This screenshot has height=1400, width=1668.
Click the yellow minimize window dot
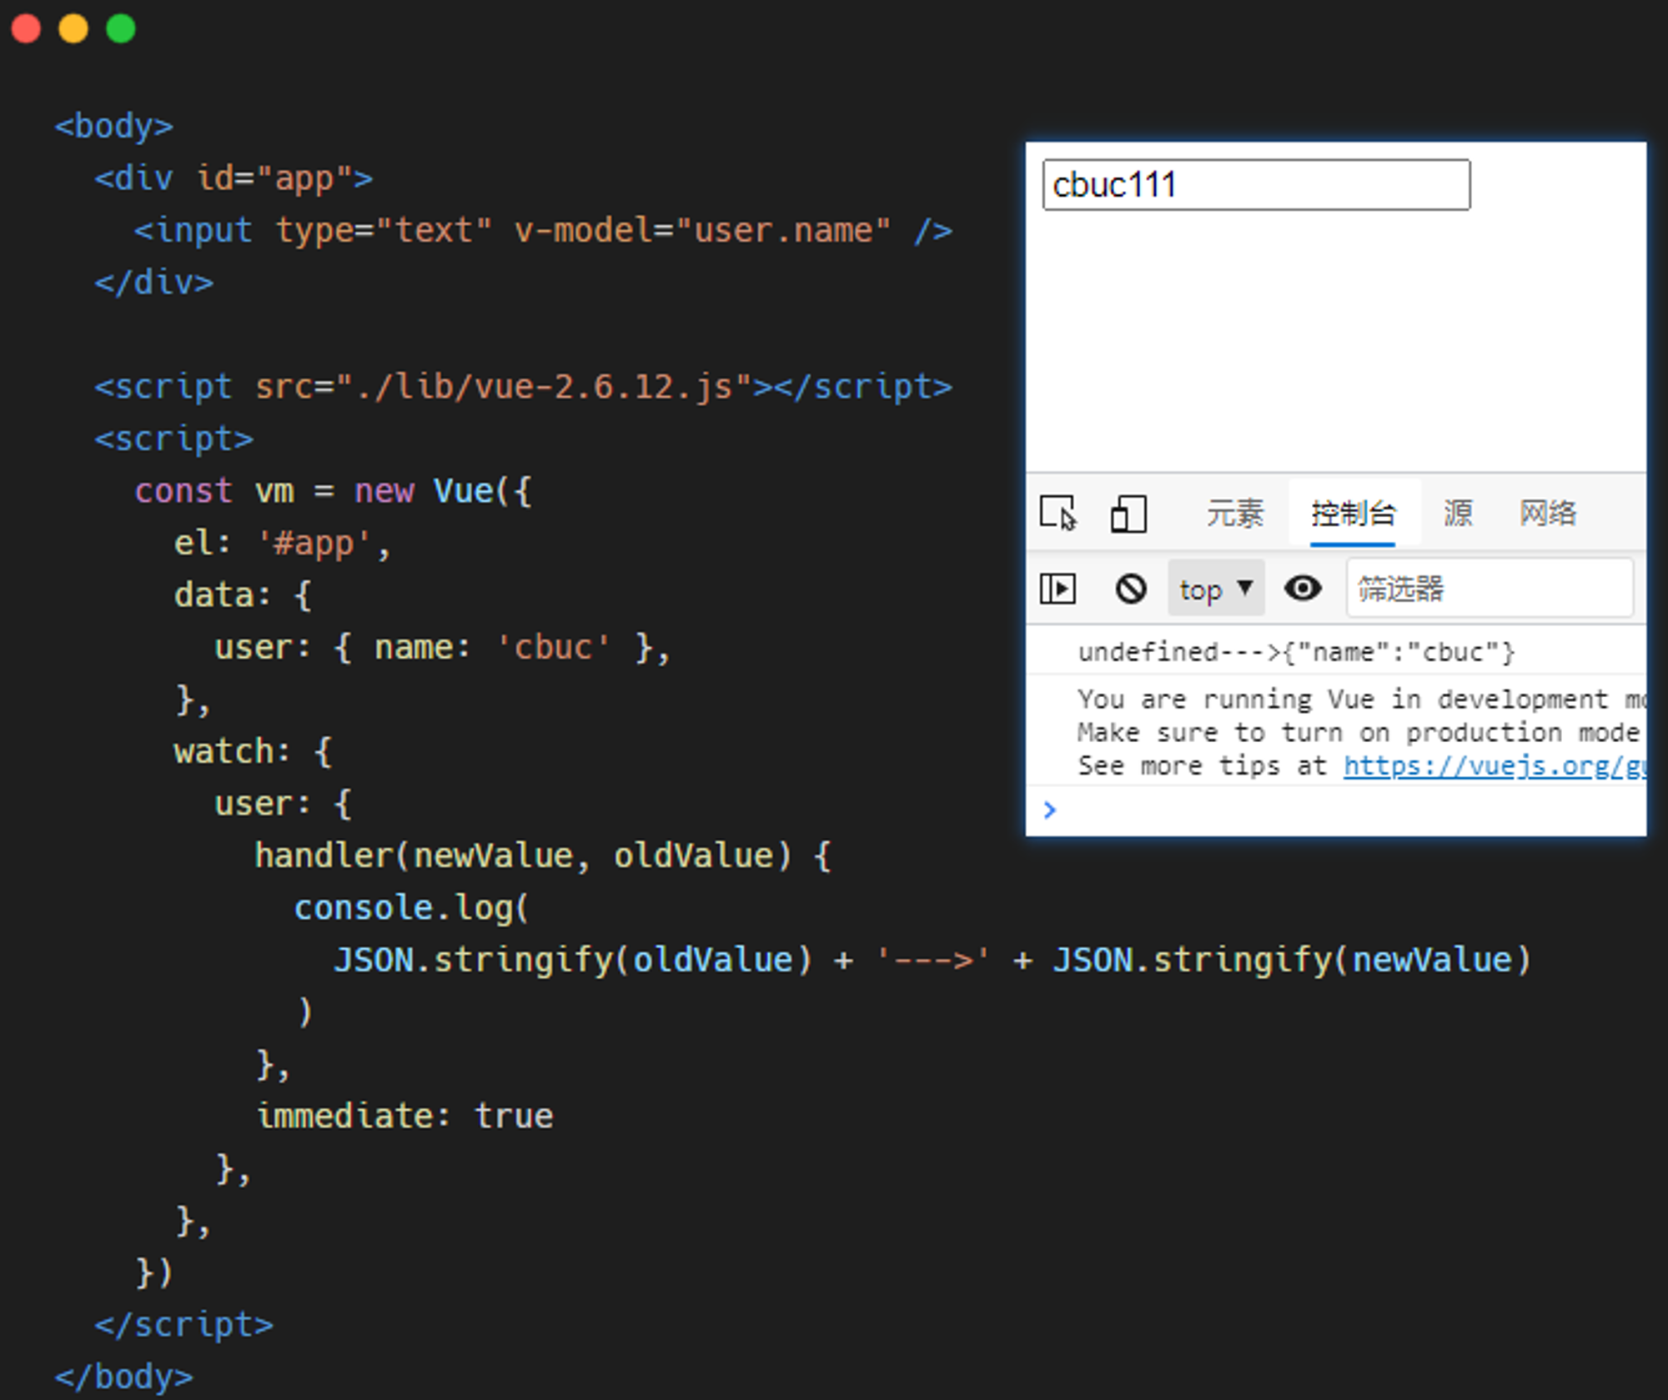pyautogui.click(x=73, y=28)
